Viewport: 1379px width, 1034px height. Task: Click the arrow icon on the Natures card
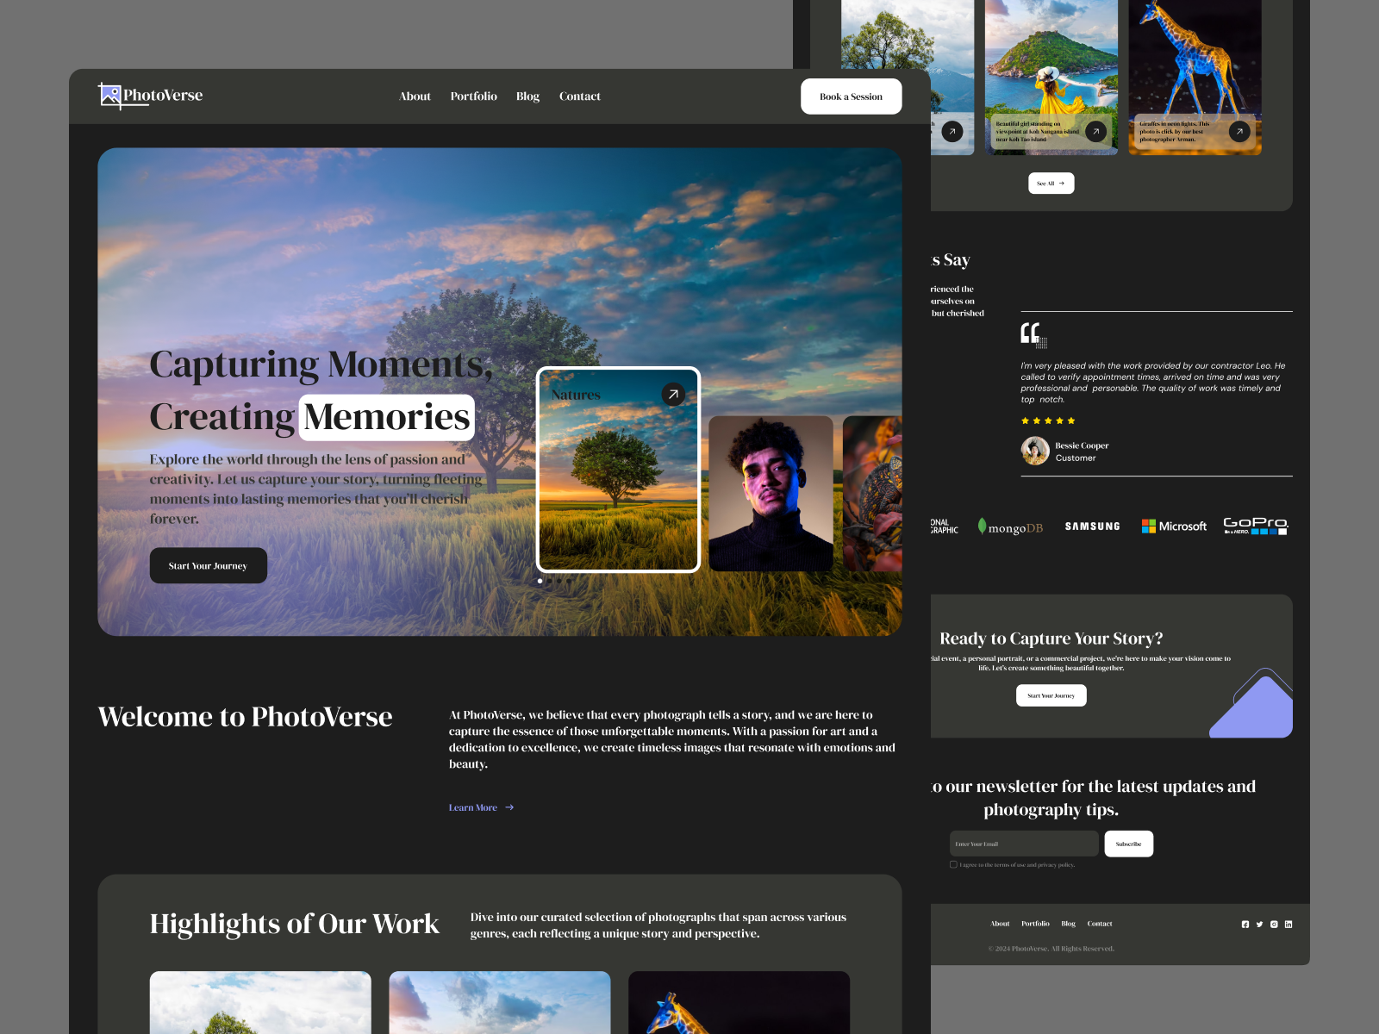671,393
